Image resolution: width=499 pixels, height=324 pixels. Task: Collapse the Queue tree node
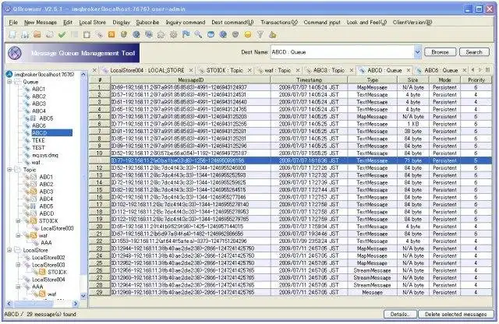point(9,82)
